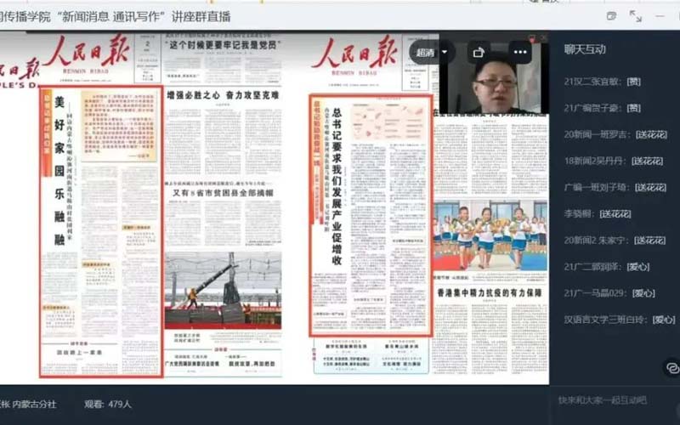Screen dimensions: 680x425
Task: Focus the 快来和大家一起互动吧 chat input field
Action: [x=603, y=399]
